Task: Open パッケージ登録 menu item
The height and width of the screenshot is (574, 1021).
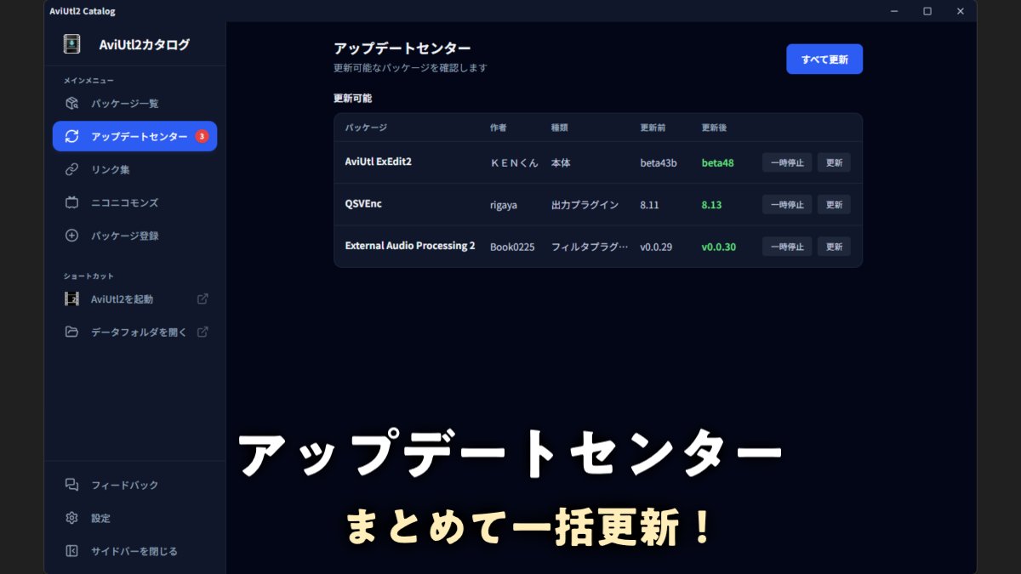Action: point(134,236)
